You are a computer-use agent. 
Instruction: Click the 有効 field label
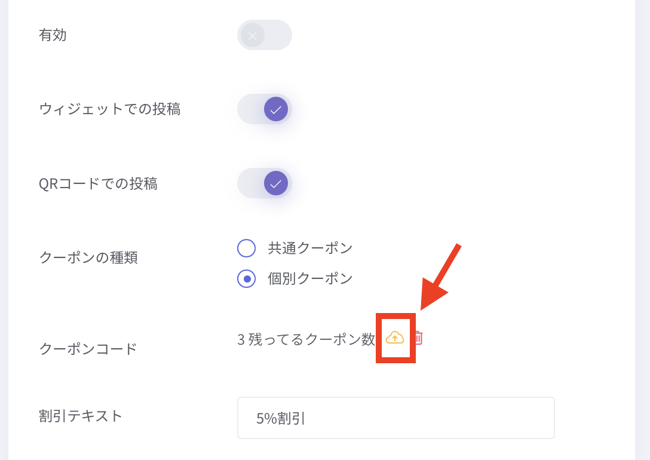point(53,35)
